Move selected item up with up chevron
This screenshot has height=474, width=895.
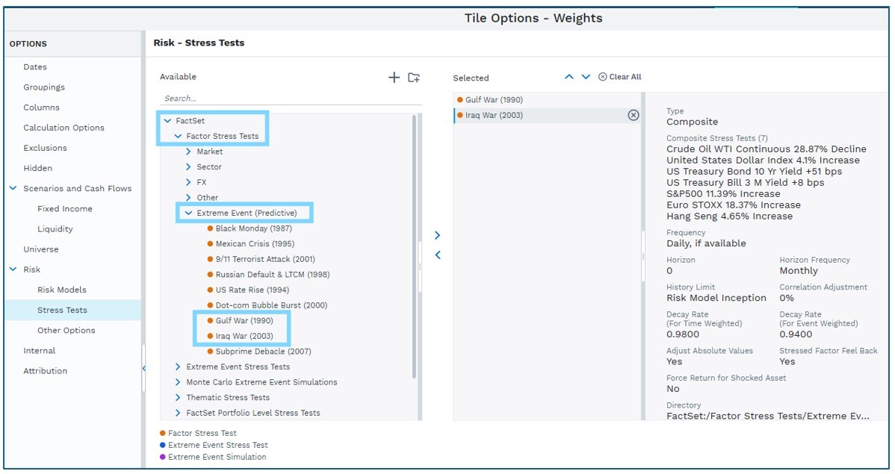point(569,77)
